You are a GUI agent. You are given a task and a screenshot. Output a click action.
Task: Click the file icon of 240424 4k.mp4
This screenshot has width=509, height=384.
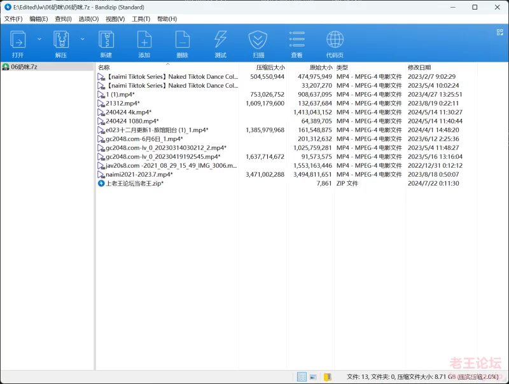(x=101, y=113)
